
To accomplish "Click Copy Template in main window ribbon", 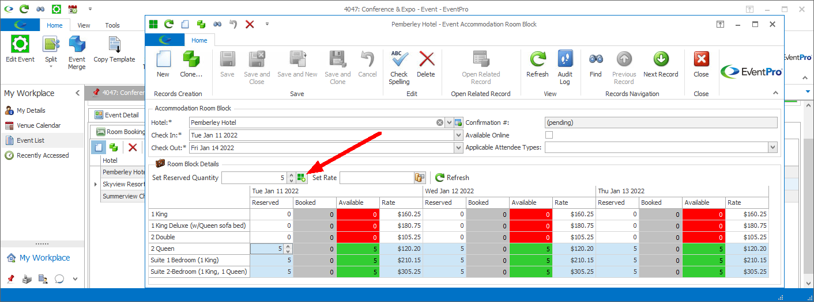I will [x=114, y=49].
